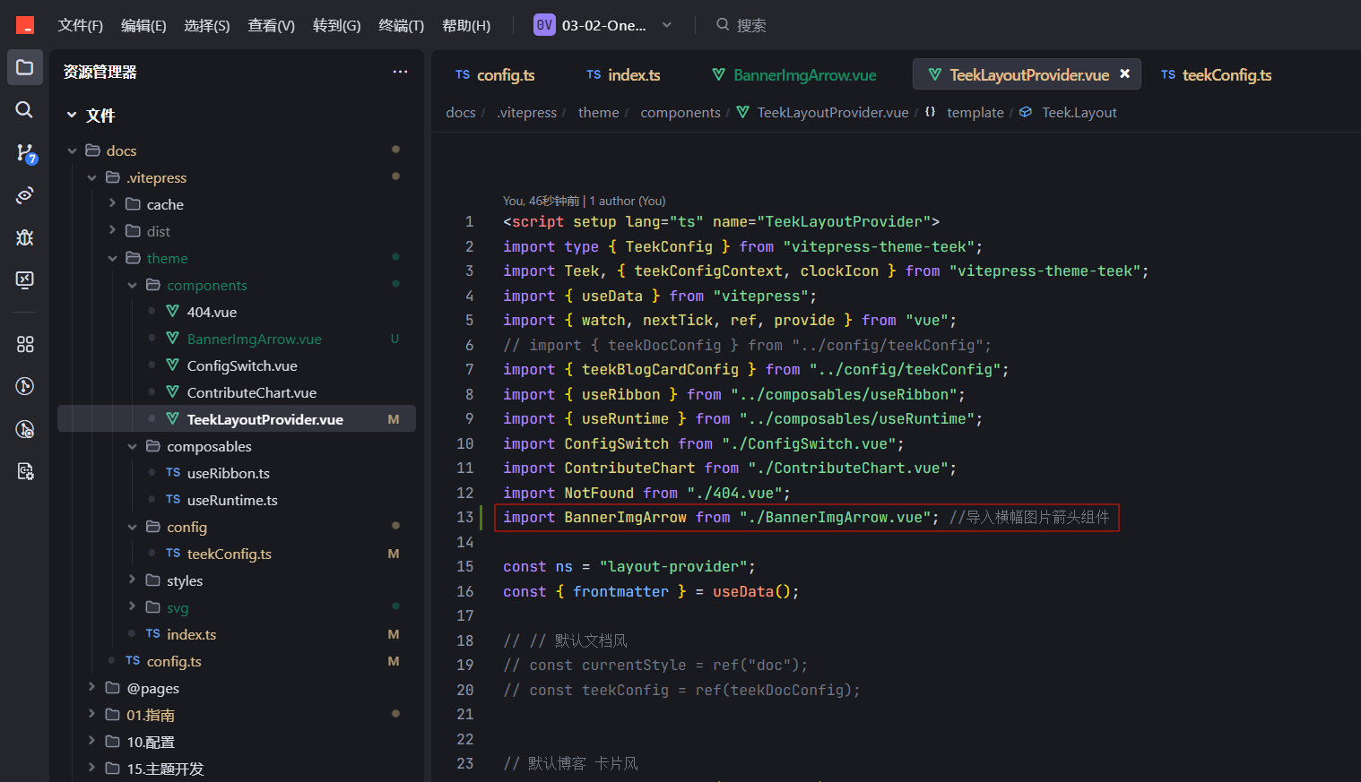Open Source Control view with 7 badge
1361x782 pixels.
(x=25, y=153)
